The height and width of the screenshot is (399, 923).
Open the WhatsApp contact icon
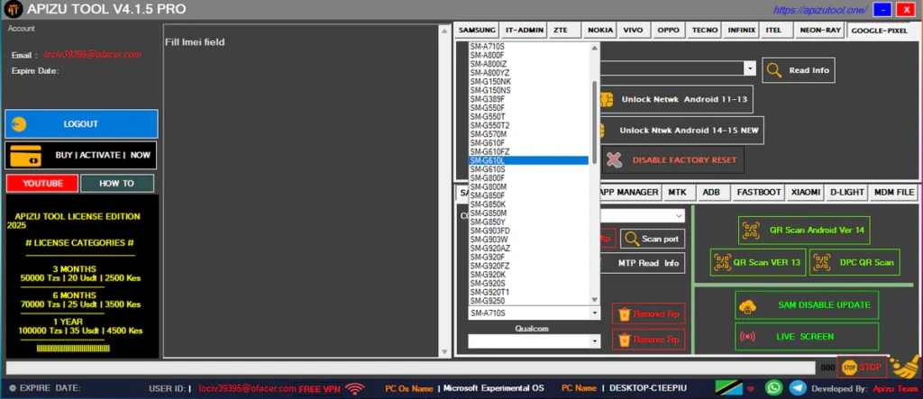(x=773, y=388)
